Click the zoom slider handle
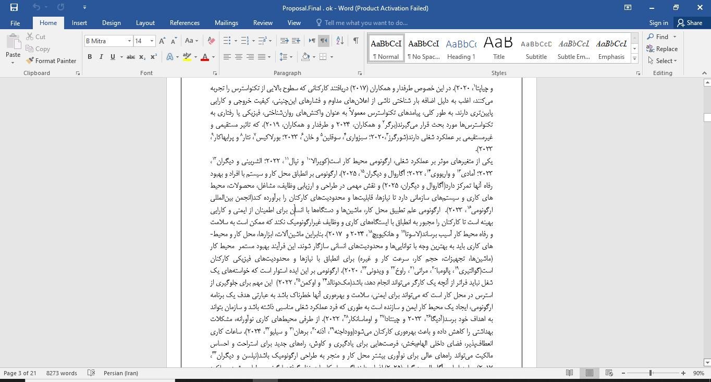 pyautogui.click(x=651, y=373)
